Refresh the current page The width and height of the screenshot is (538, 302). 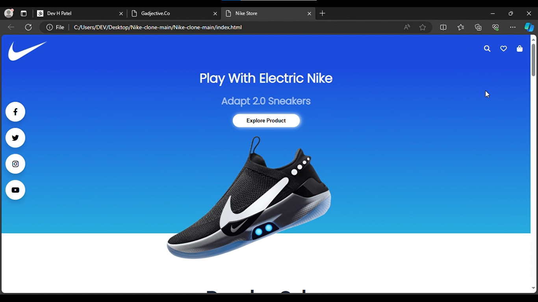tap(28, 27)
